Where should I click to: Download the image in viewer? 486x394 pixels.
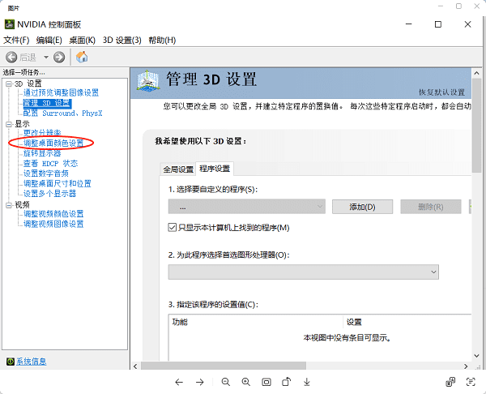307,382
